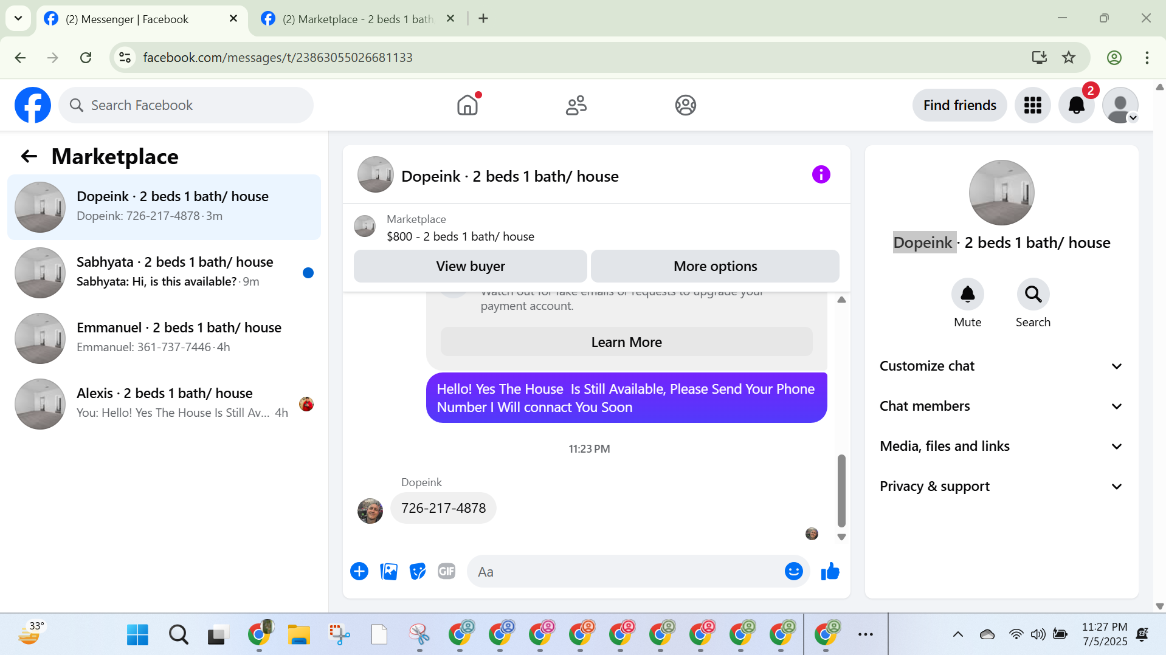Image resolution: width=1166 pixels, height=655 pixels.
Task: Open the tab search dropdown
Action: click(18, 19)
